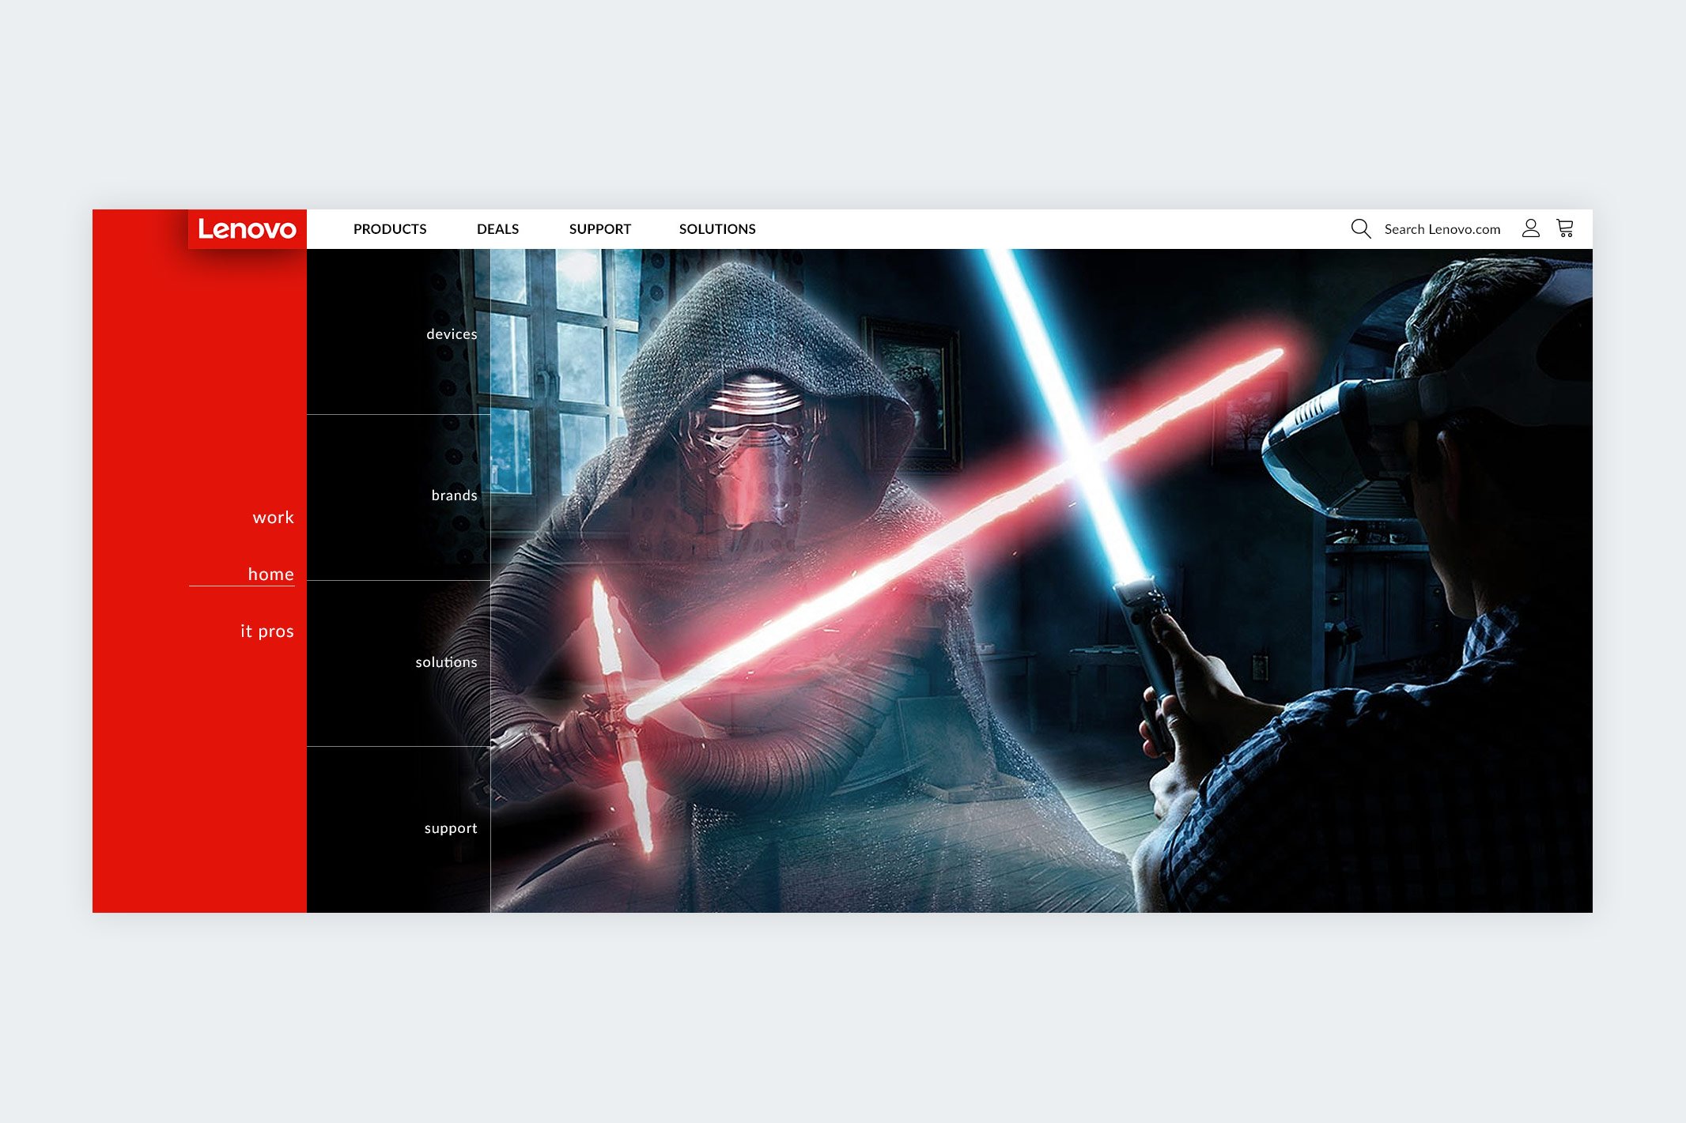Select the work section in red sidebar
Screen dimensions: 1686x1123
274,518
